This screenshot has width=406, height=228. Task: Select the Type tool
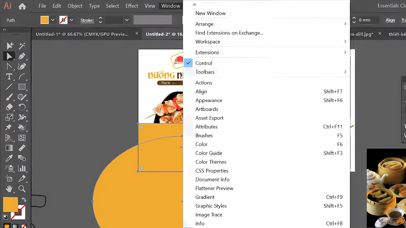[x=9, y=77]
